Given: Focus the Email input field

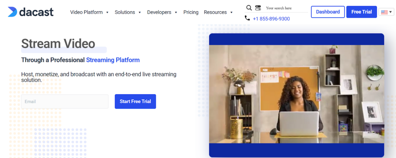Looking at the screenshot, I should click(x=65, y=102).
